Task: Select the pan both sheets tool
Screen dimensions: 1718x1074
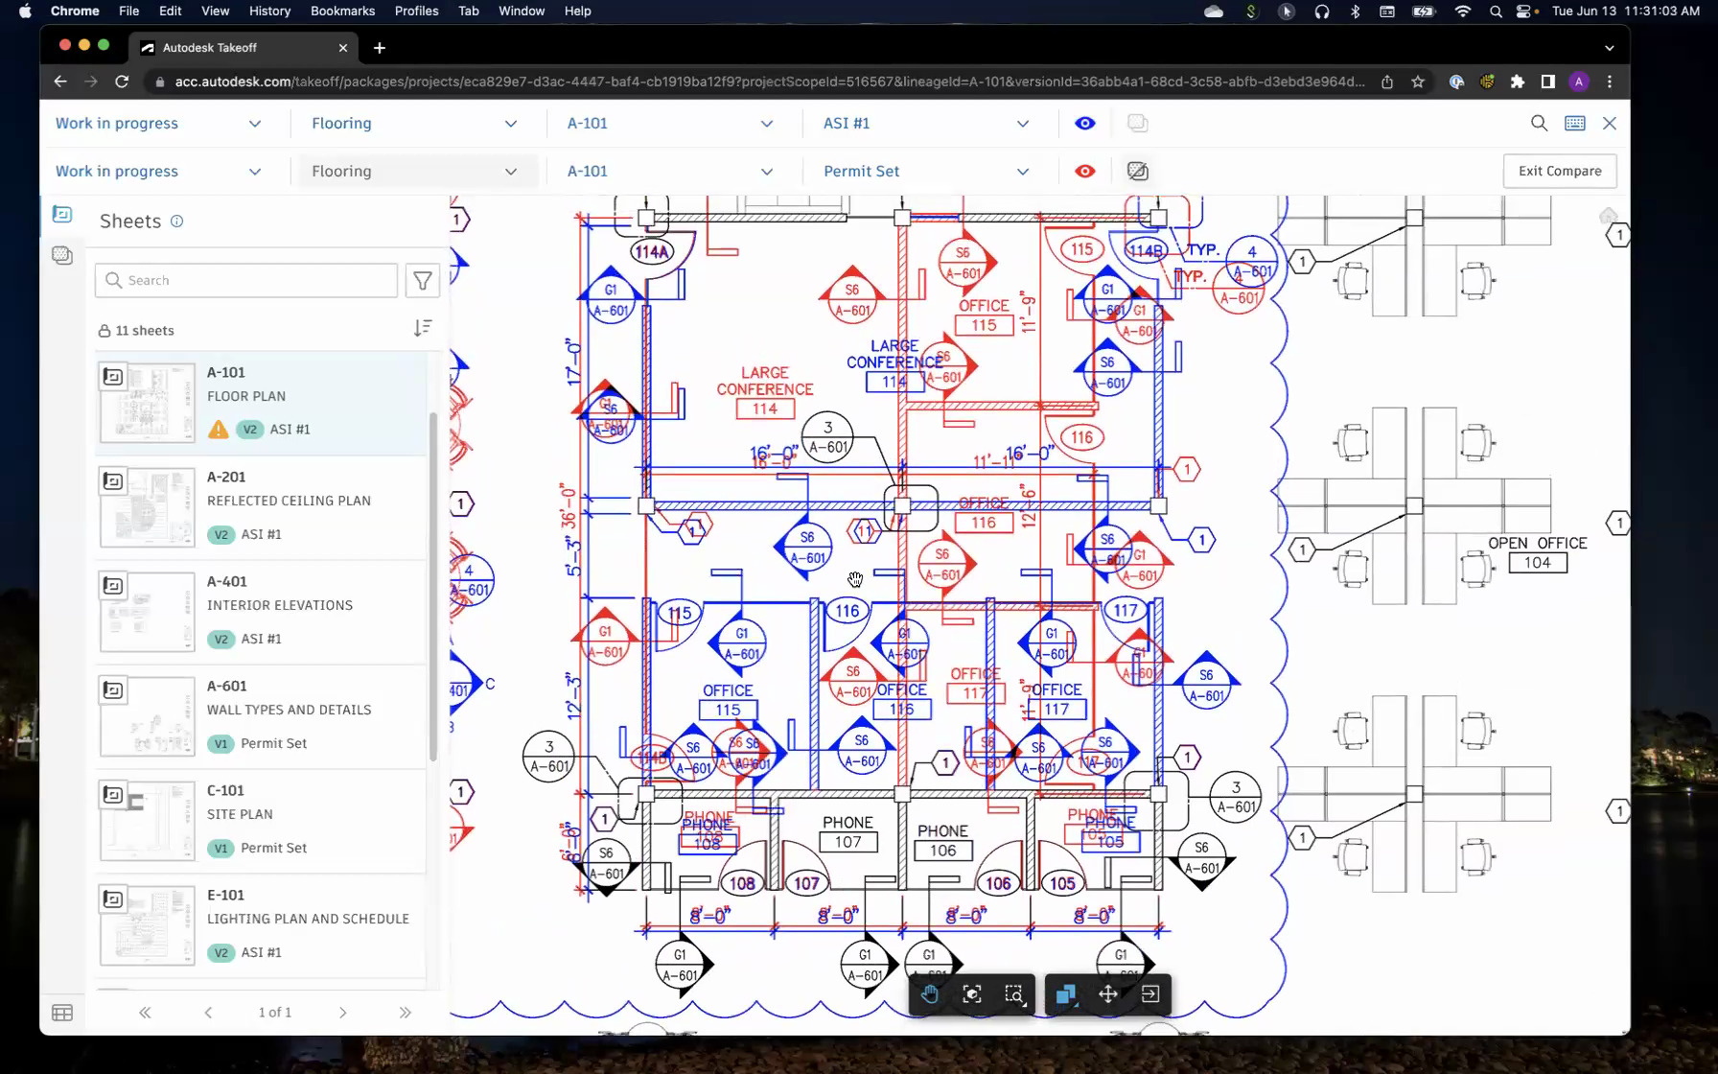Action: tap(1107, 994)
